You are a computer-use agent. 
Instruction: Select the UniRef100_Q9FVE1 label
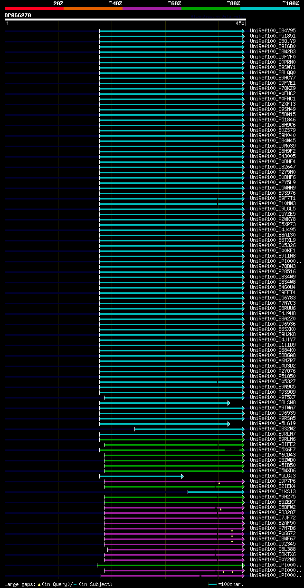[273, 83]
